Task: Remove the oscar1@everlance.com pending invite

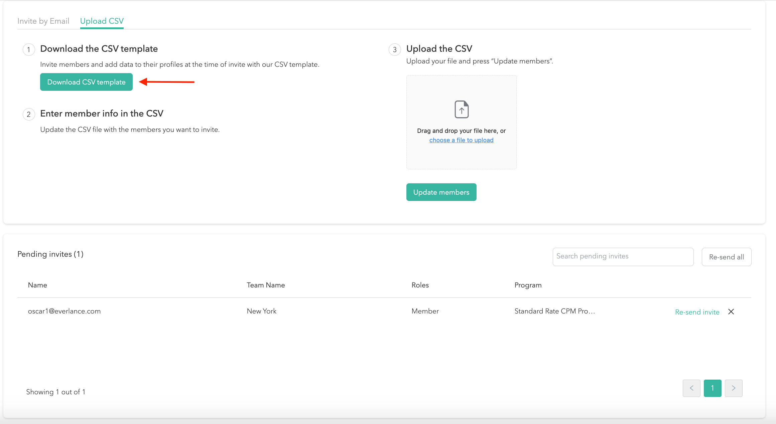Action: coord(731,311)
